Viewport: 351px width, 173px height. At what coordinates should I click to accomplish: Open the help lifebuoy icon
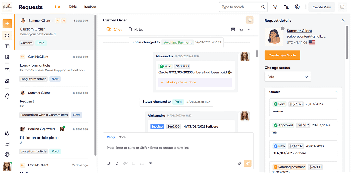[7, 154]
